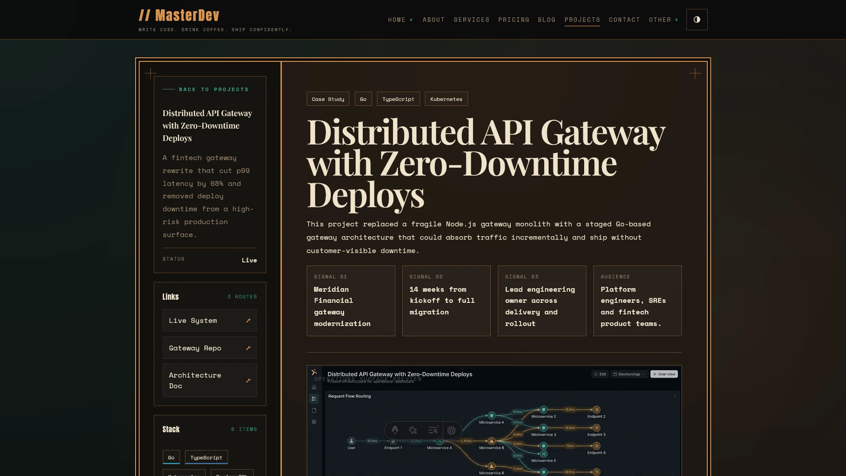The height and width of the screenshot is (476, 846).
Task: Click the home icon in preview sidebar
Action: (x=314, y=387)
